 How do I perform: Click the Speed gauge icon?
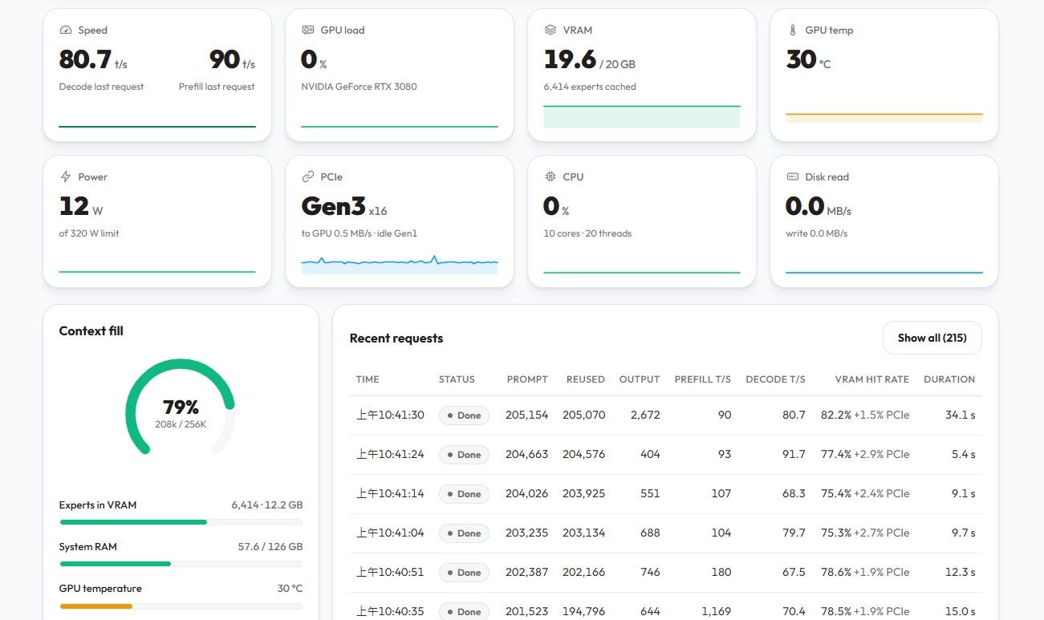pyautogui.click(x=66, y=30)
